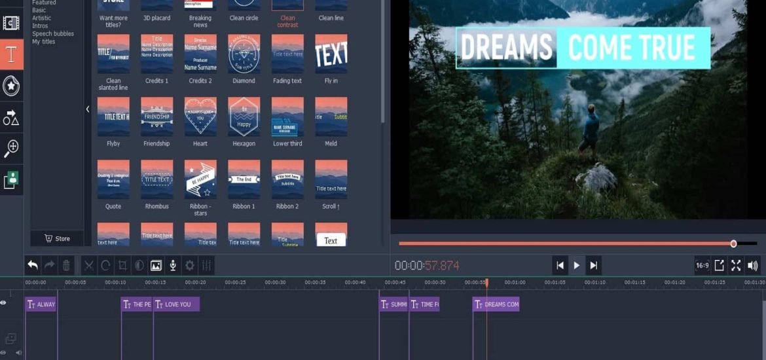Select the Scroll ↑ title preset

coord(331,180)
